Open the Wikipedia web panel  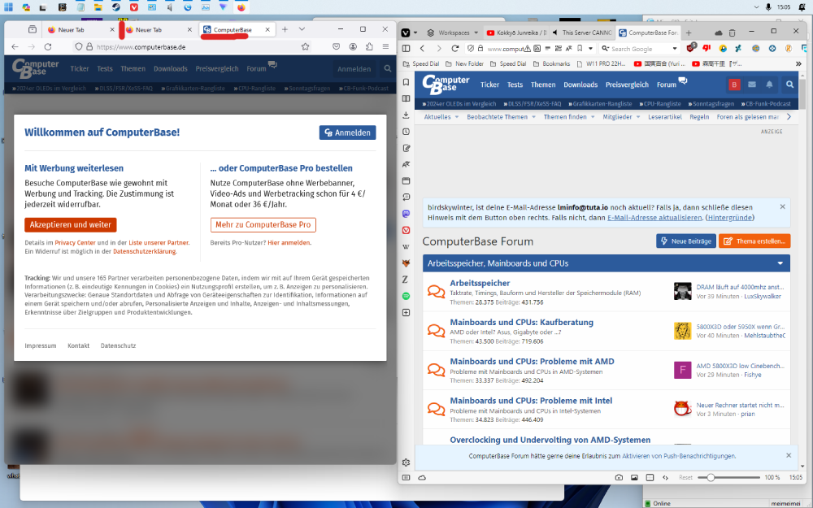pos(406,247)
